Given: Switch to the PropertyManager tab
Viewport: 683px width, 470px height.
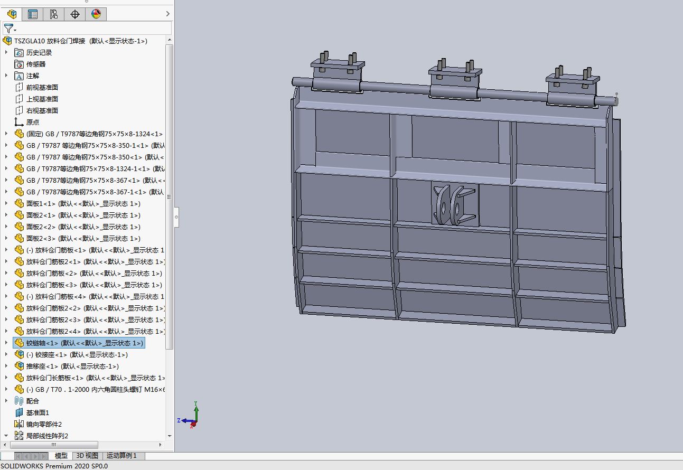Looking at the screenshot, I should (x=33, y=14).
